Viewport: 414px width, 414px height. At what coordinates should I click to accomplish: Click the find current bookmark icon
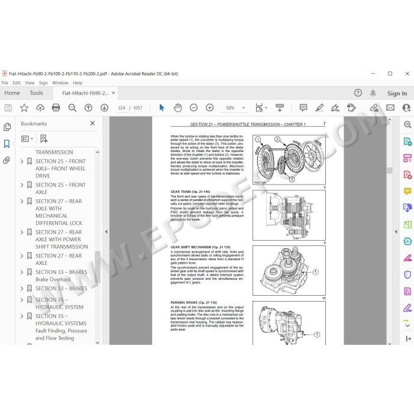44,138
